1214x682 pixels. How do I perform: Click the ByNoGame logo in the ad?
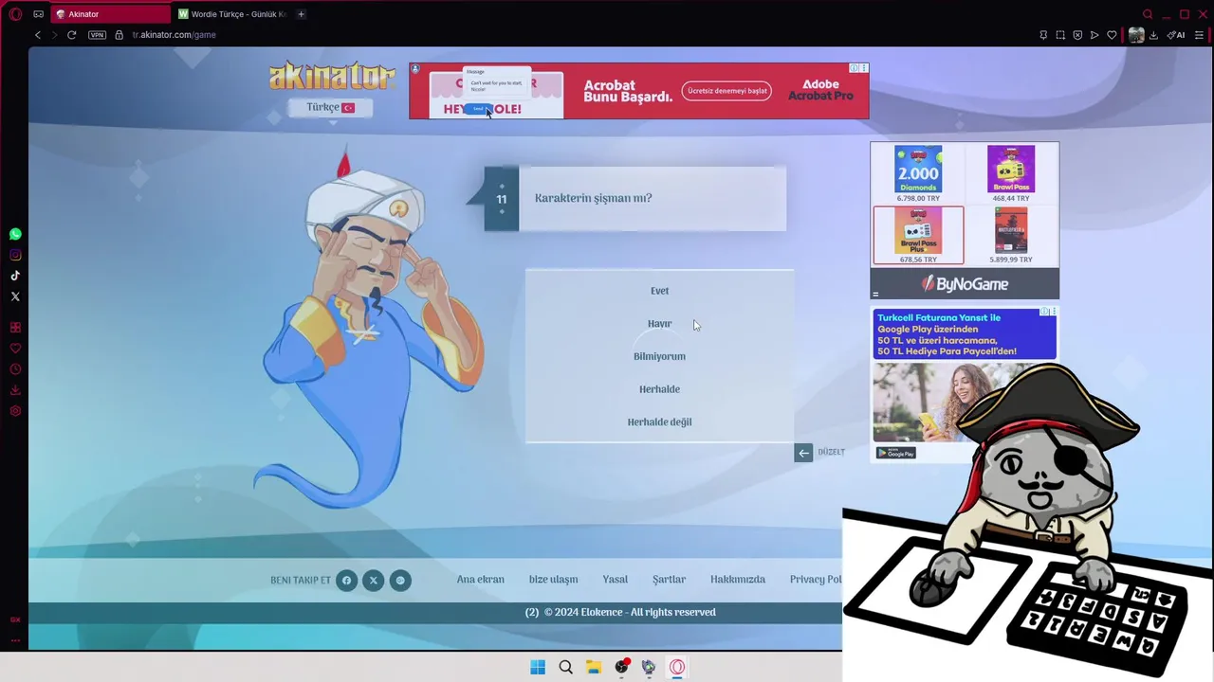[x=965, y=284]
